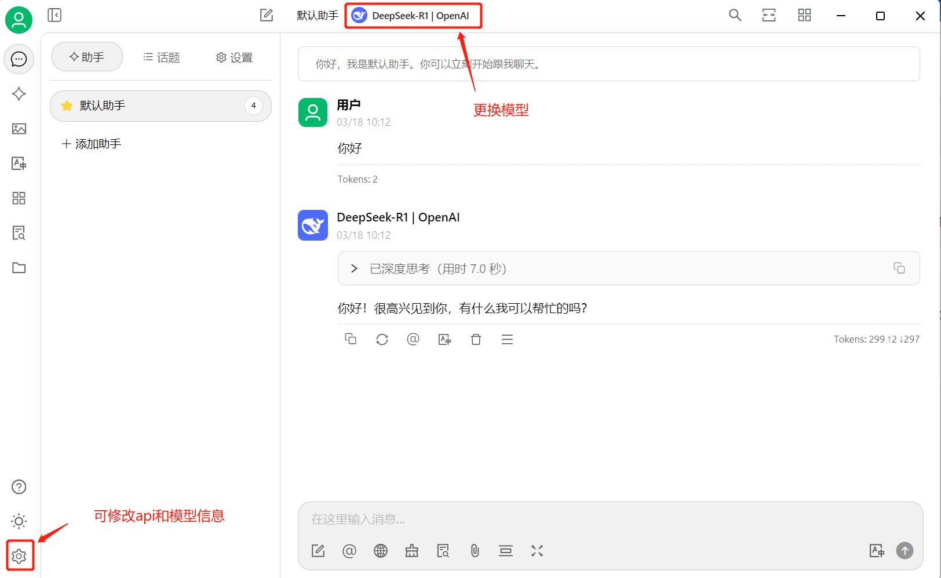Collapse the left assistant panel
Screen dimensions: 941x578
(x=54, y=16)
